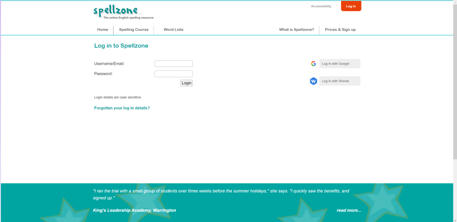Click the Login submit button

point(187,83)
